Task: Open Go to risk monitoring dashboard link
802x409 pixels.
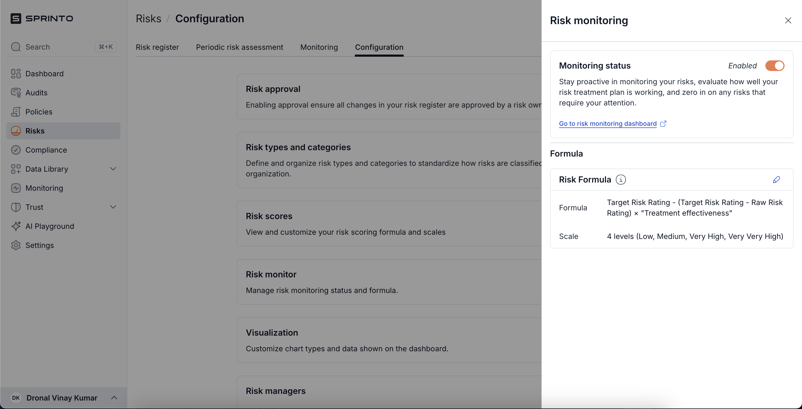Action: (607, 123)
